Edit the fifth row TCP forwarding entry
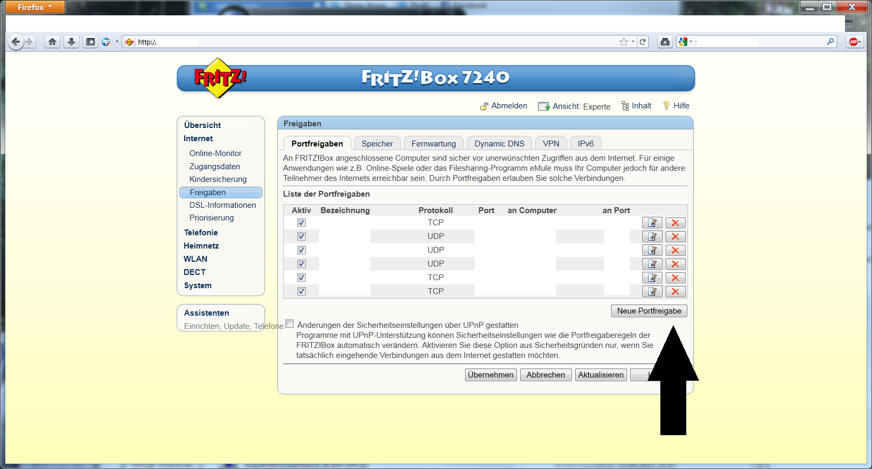Viewport: 872px width, 469px height. coord(652,278)
